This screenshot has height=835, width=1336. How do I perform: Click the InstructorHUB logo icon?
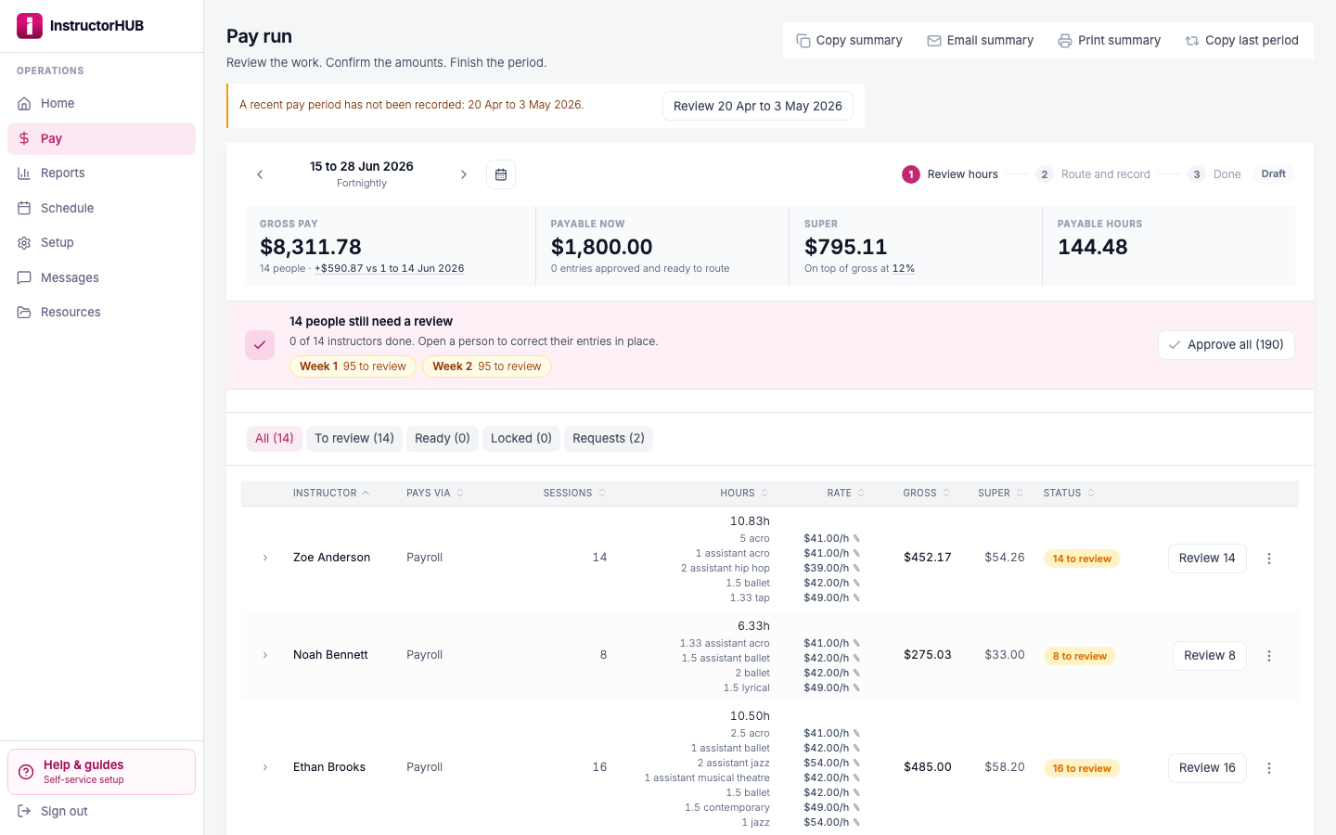pos(30,26)
